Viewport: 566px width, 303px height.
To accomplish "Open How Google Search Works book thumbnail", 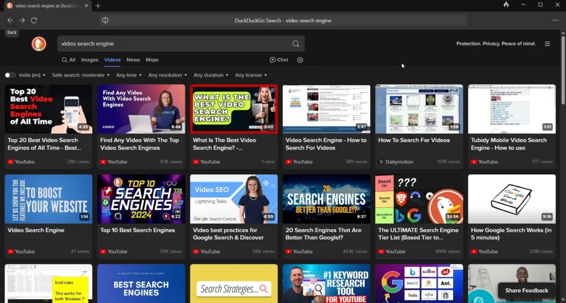I will point(512,199).
